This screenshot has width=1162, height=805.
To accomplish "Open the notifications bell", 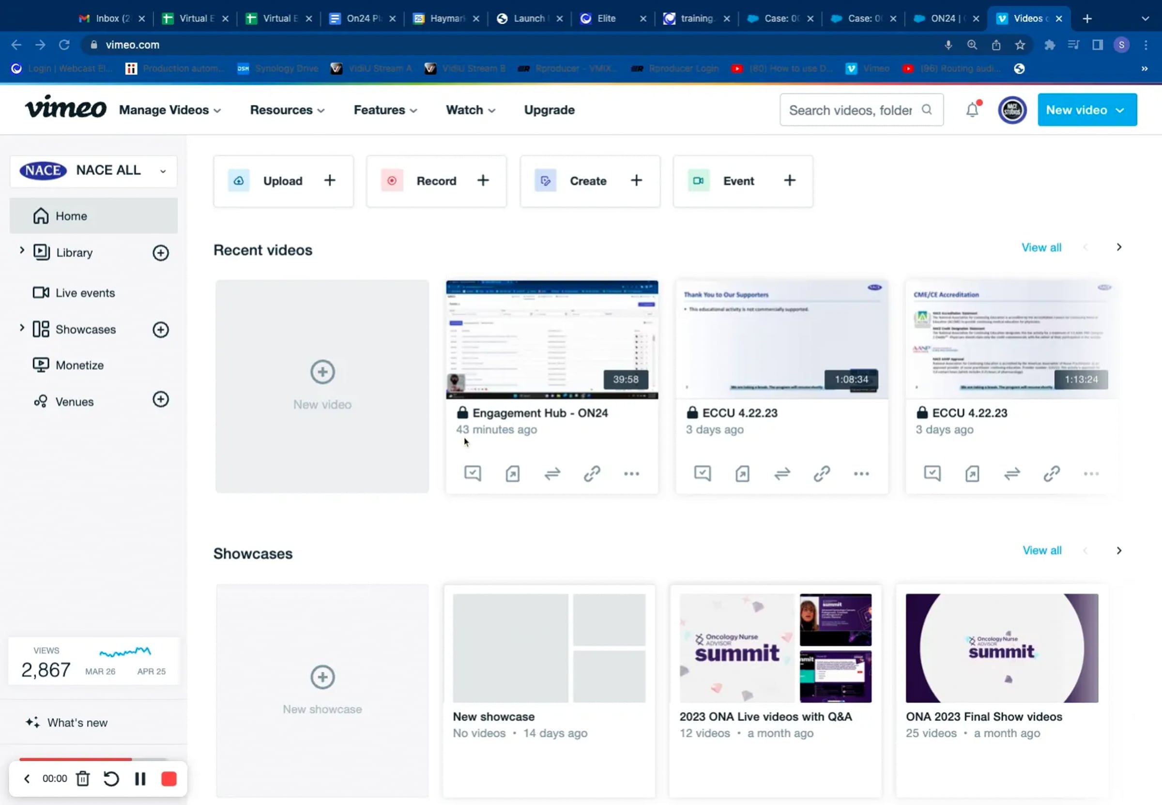I will tap(972, 110).
